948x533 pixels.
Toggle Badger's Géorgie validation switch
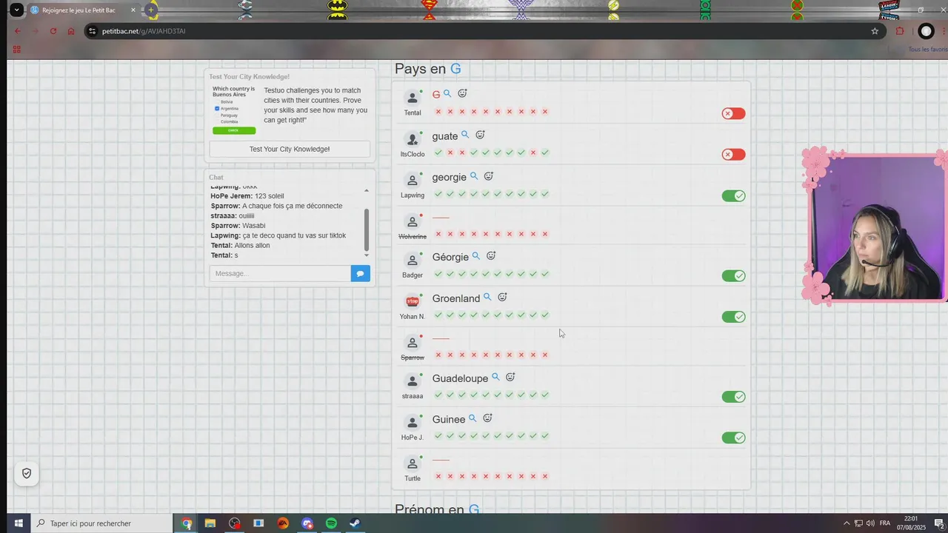(733, 275)
